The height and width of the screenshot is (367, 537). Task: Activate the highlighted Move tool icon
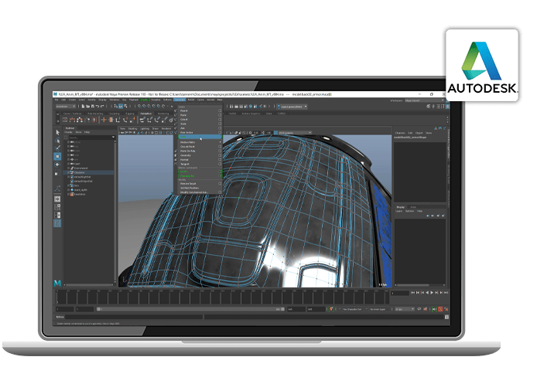(58, 157)
